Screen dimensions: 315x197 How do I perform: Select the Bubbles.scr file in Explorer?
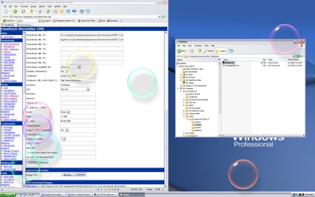[228, 63]
